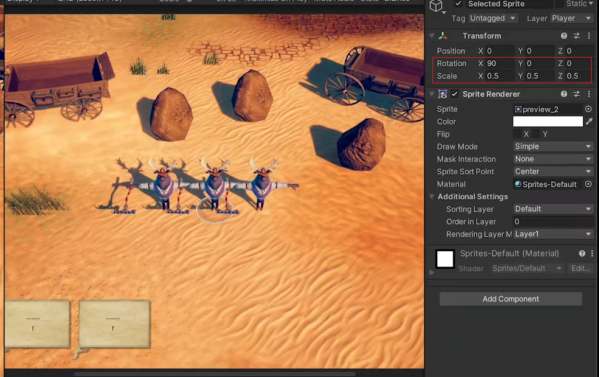Click the shader Edit... button
Screen dimensions: 599x377
coord(580,269)
